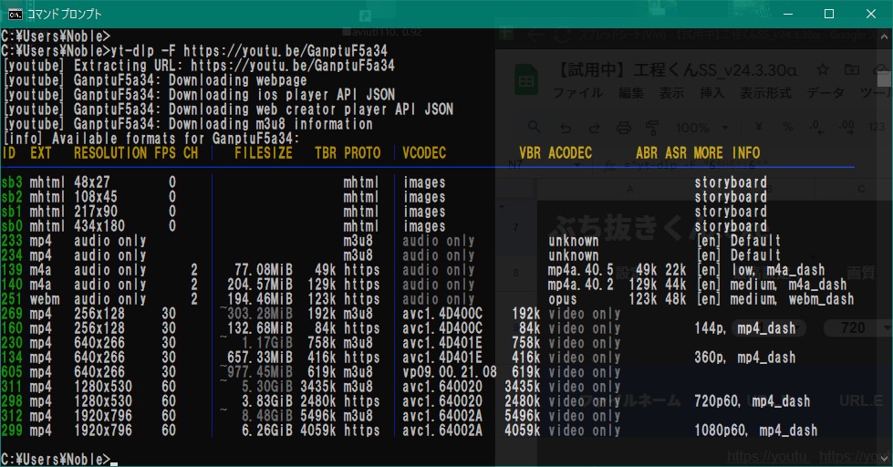Click the MORE INFO column header

click(727, 153)
